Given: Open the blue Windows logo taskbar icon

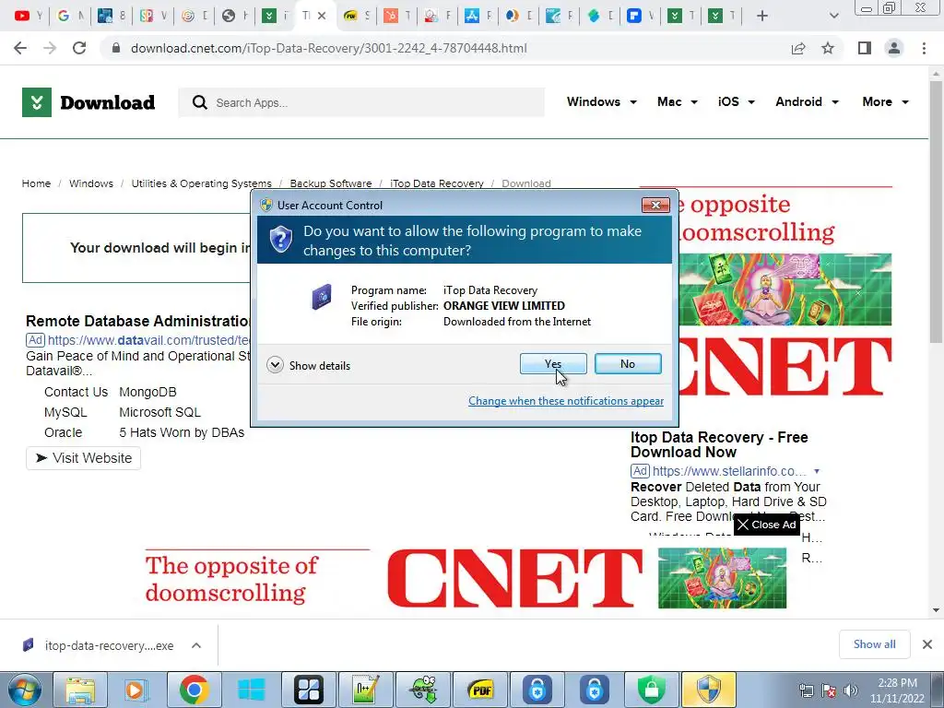Looking at the screenshot, I should pyautogui.click(x=251, y=690).
